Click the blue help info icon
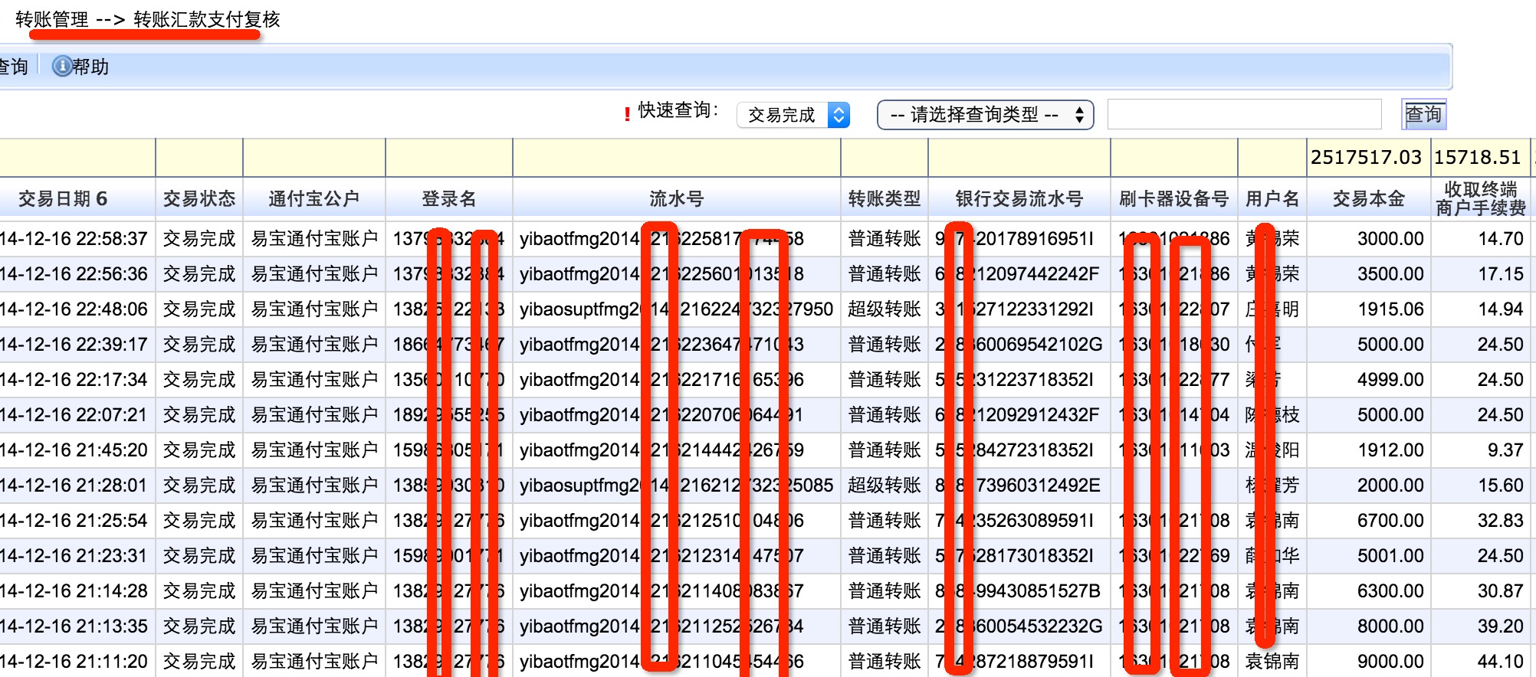Image resolution: width=1536 pixels, height=677 pixels. click(61, 67)
